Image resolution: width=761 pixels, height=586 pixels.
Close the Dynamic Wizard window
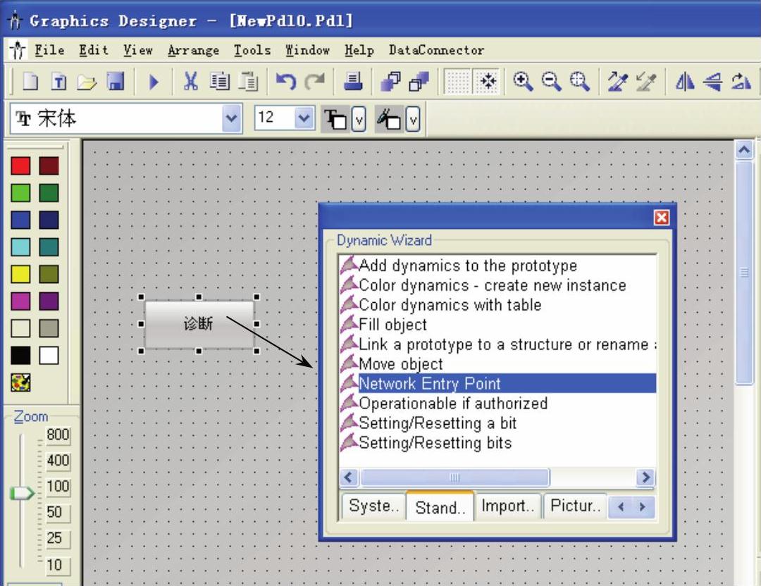pyautogui.click(x=662, y=218)
